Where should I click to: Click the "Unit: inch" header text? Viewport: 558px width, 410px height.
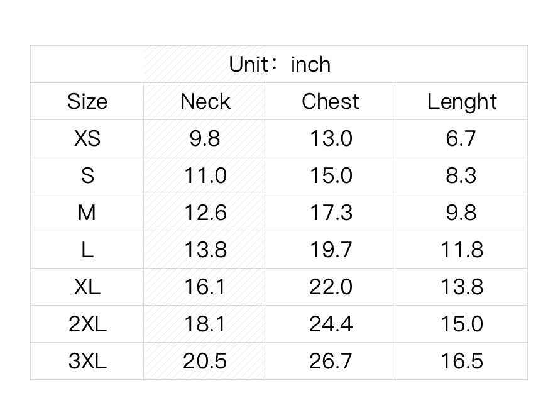click(279, 64)
